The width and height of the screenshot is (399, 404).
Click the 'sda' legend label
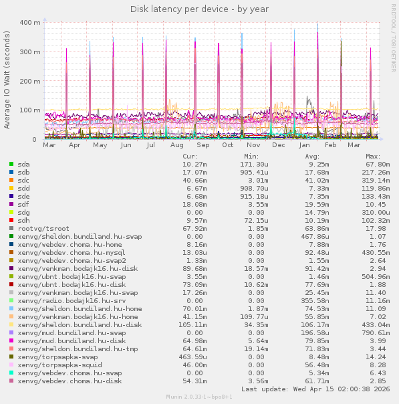23,164
